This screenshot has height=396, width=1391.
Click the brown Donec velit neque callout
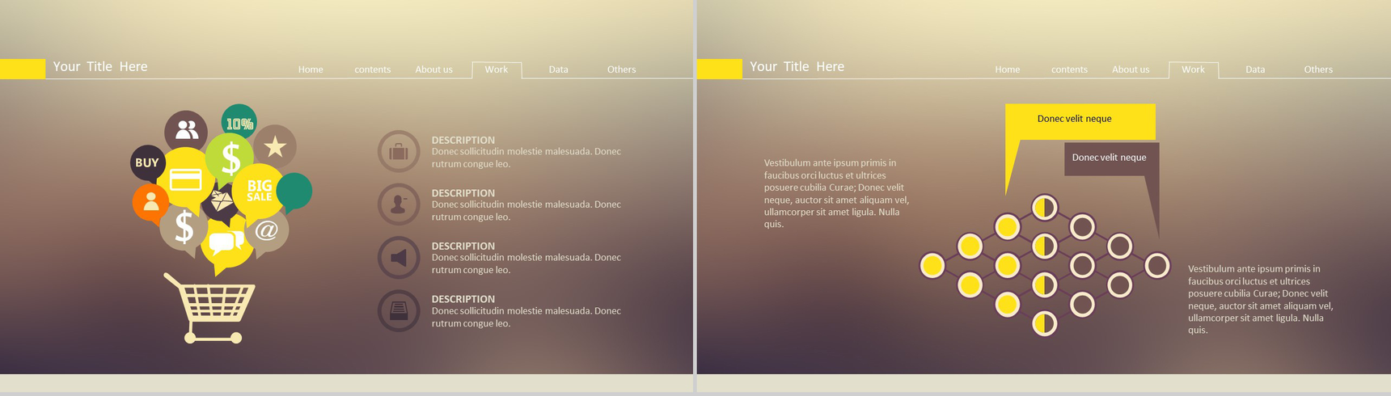tap(1111, 158)
